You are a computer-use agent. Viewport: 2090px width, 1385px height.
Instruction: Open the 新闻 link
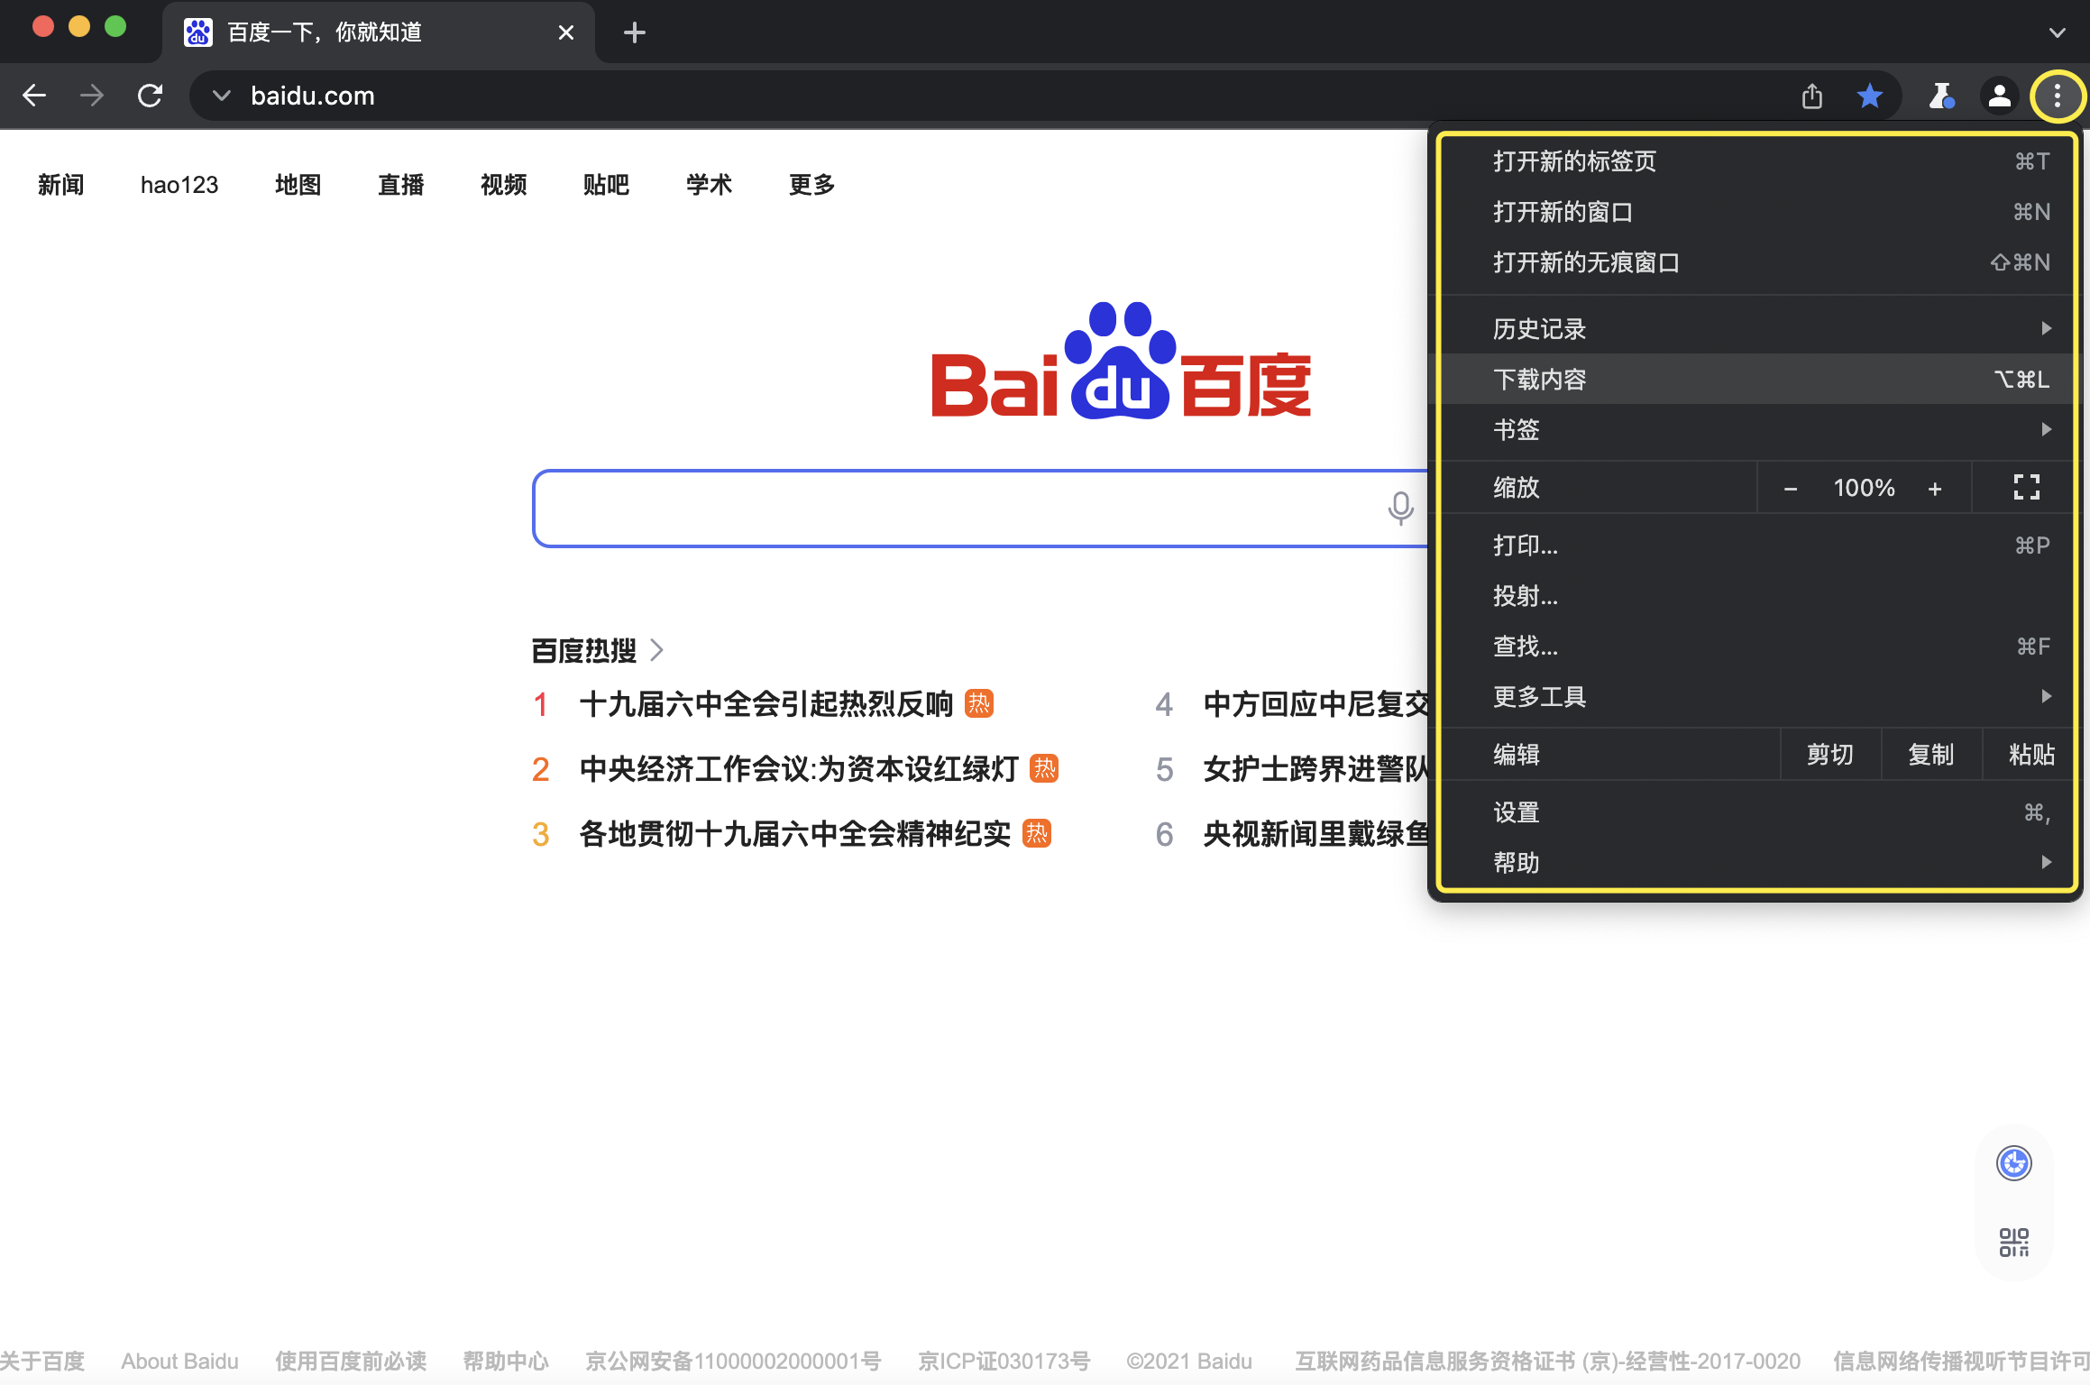60,185
